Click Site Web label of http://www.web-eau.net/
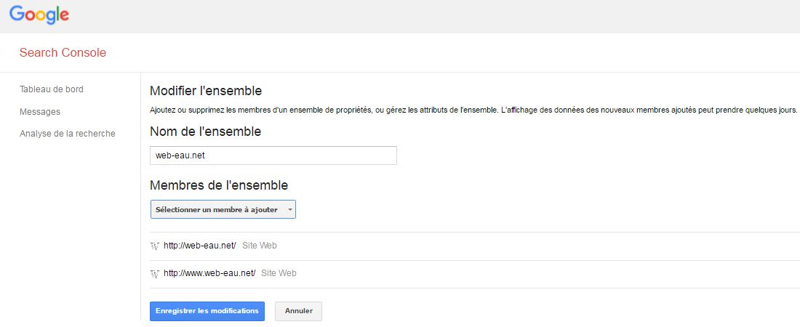This screenshot has width=800, height=327. tap(279, 273)
